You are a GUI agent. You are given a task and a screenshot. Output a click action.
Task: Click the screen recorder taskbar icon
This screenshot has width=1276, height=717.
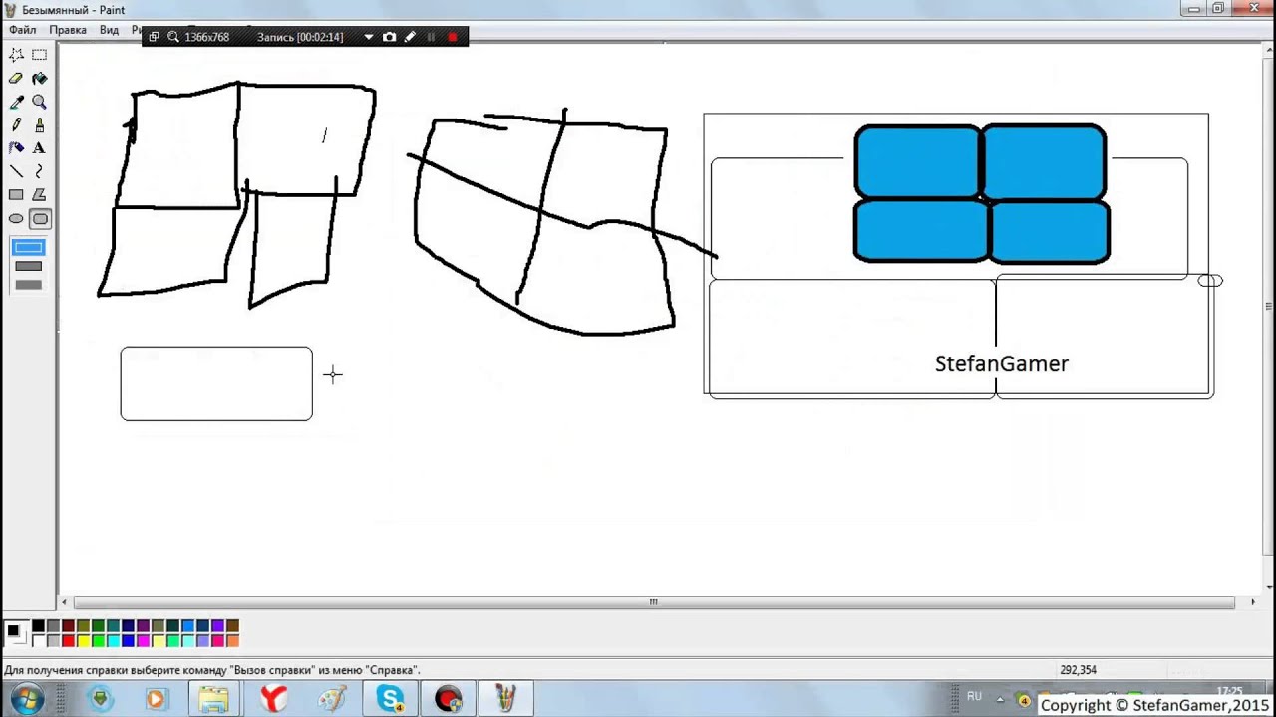click(449, 699)
